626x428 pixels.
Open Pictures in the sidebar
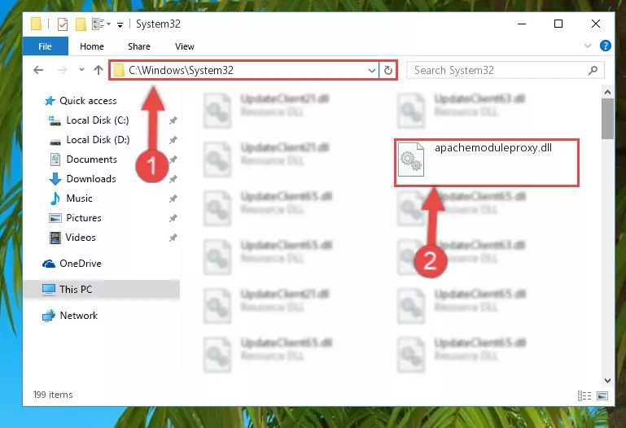pos(75,218)
